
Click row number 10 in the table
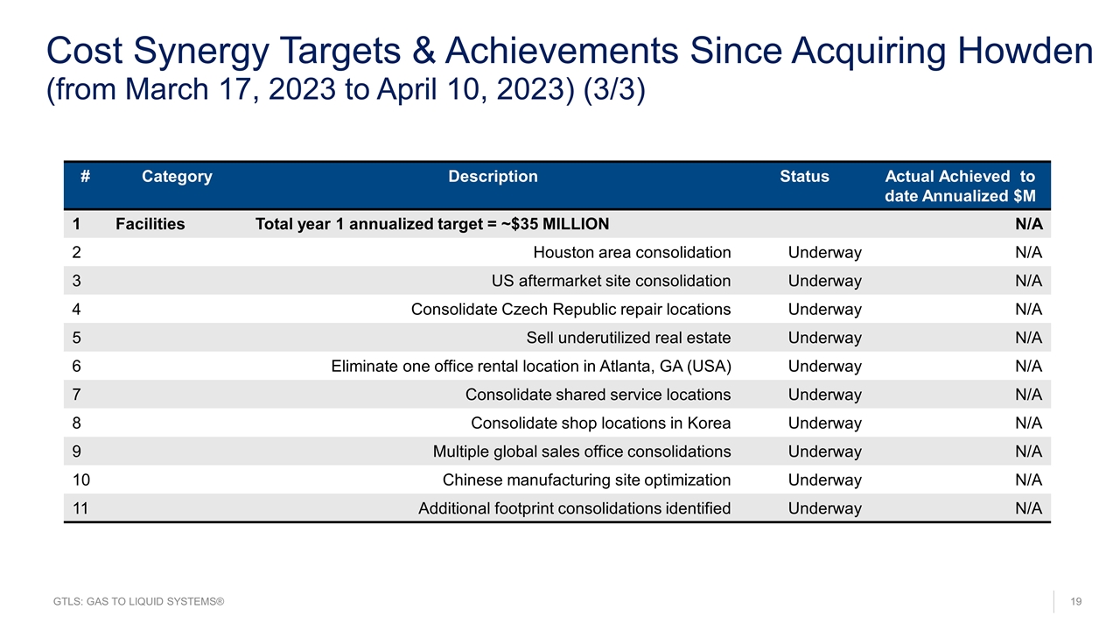tap(80, 480)
